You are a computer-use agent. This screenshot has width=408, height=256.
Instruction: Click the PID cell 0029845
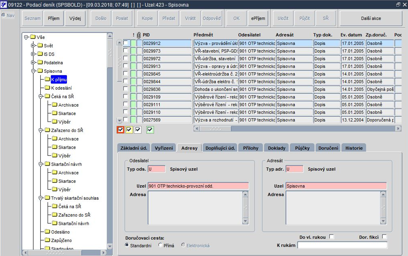[x=167, y=74]
